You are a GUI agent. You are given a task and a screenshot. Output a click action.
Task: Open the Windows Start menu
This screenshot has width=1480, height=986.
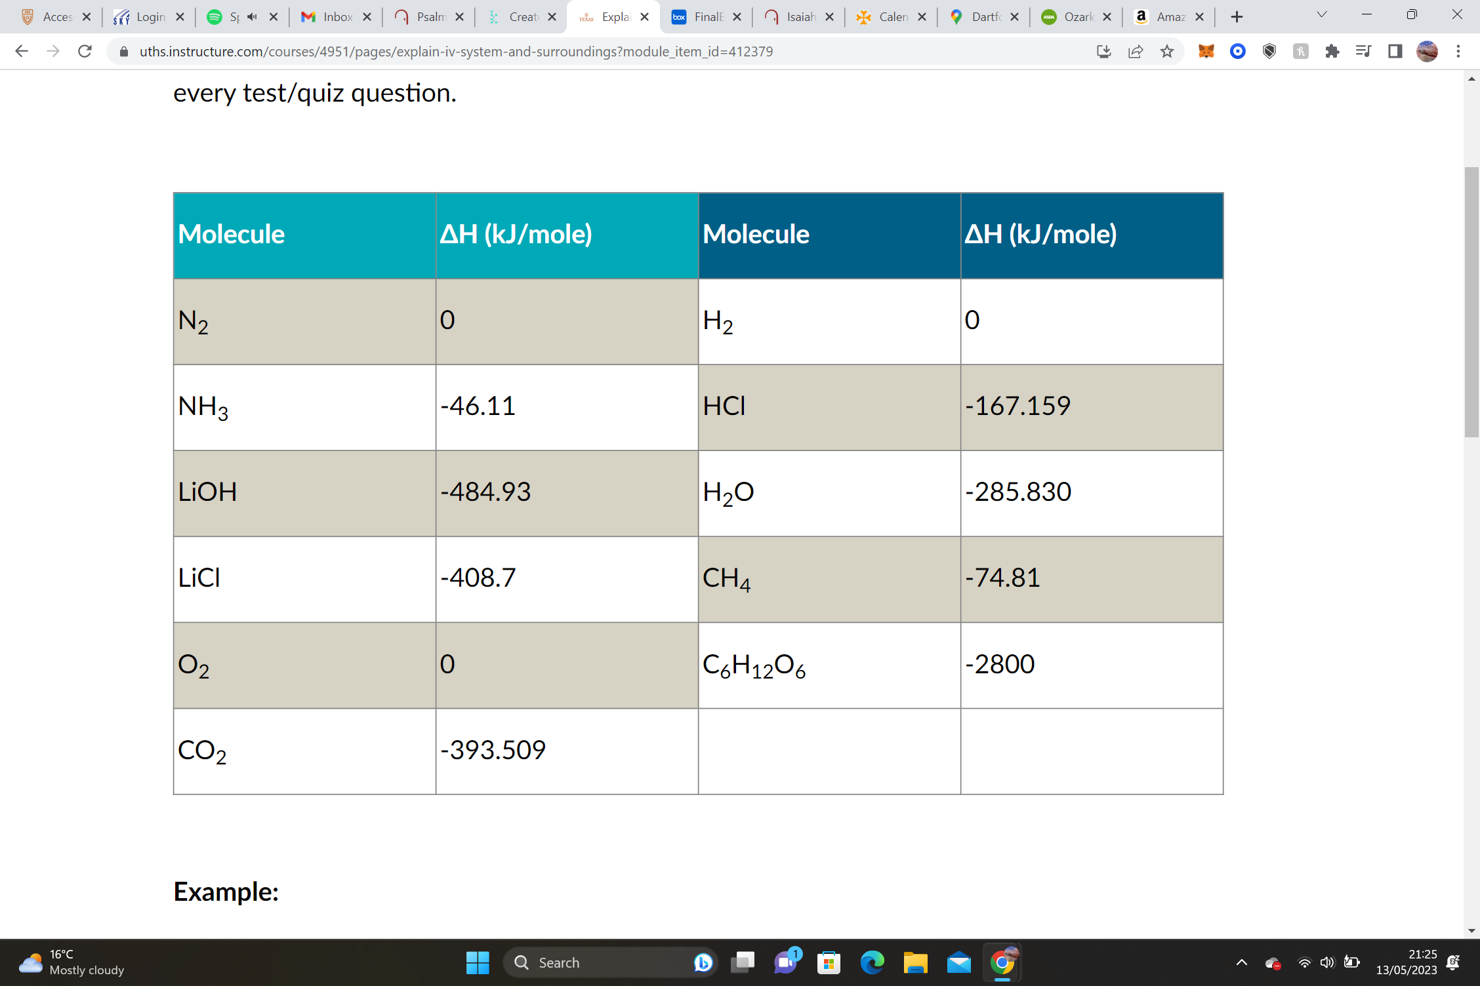click(478, 962)
